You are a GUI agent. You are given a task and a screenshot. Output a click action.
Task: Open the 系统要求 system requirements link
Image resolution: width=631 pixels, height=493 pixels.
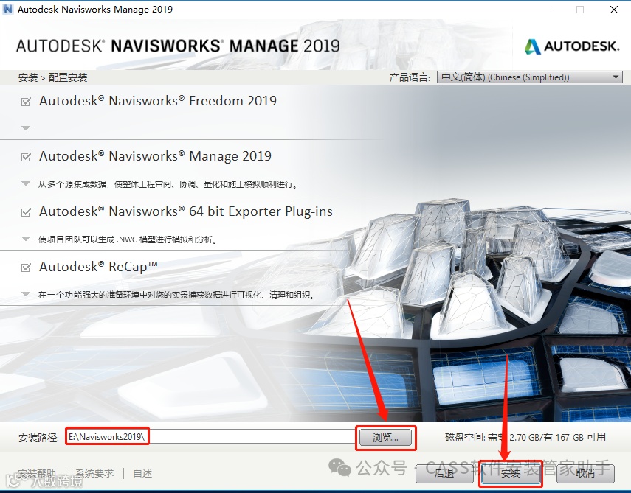pos(94,473)
